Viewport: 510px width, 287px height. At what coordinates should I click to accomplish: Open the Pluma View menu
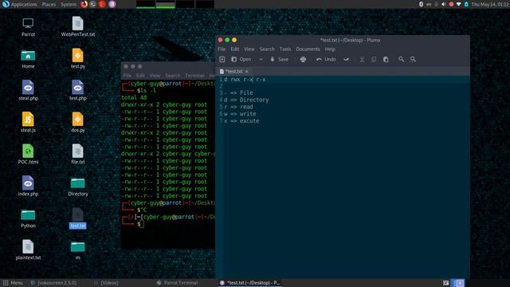coord(249,49)
